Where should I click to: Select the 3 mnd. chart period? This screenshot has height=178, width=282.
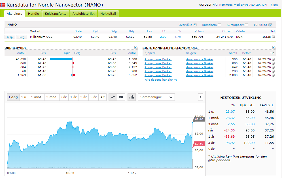coord(52,97)
